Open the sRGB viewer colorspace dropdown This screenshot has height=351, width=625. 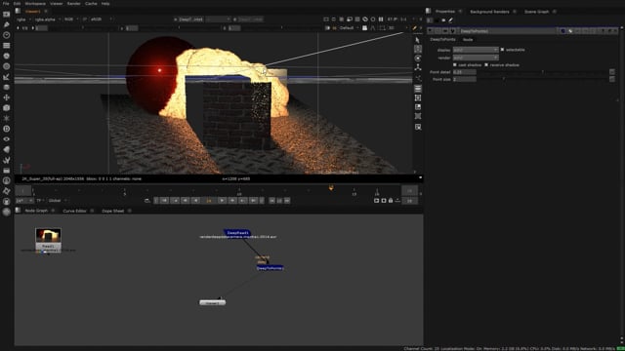[101, 19]
